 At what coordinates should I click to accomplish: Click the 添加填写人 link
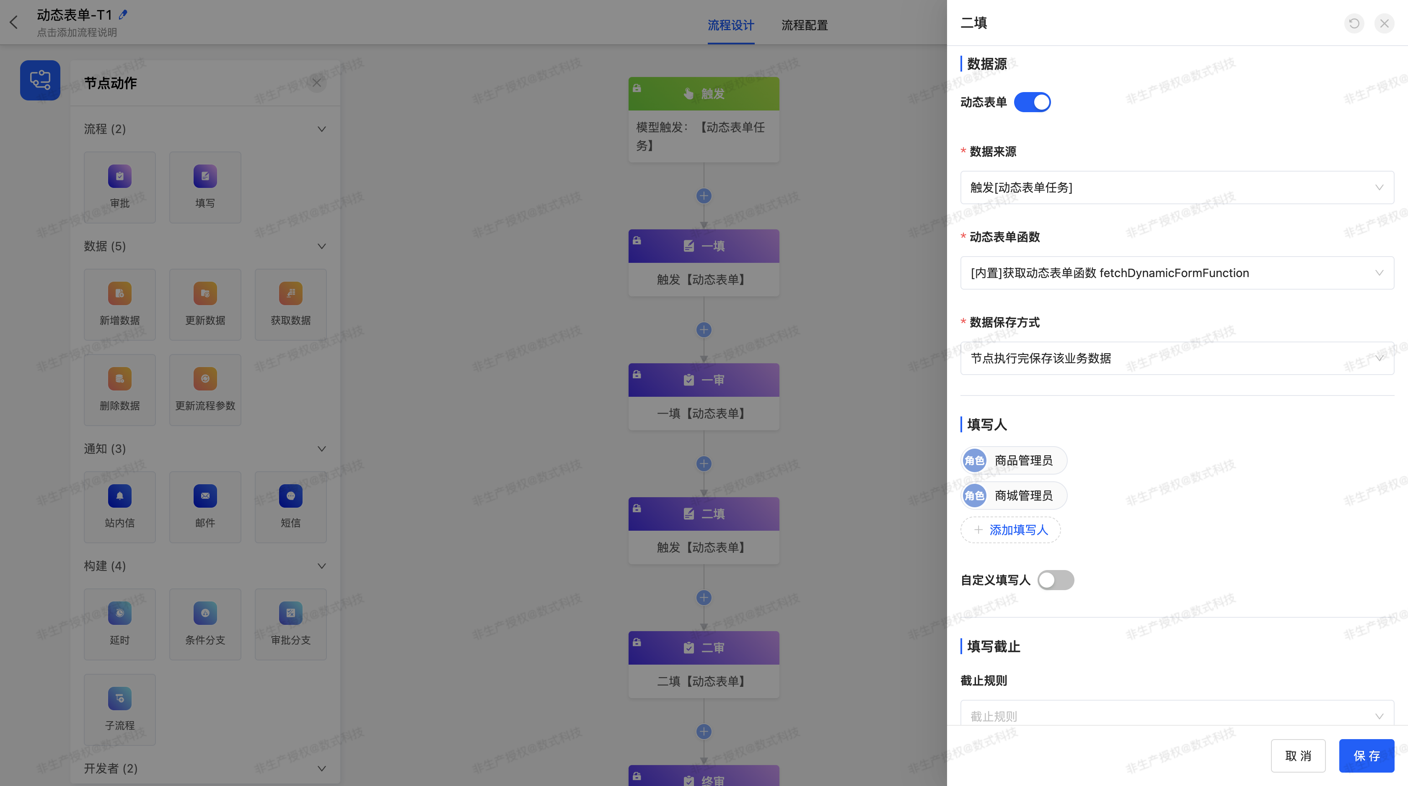point(1010,530)
